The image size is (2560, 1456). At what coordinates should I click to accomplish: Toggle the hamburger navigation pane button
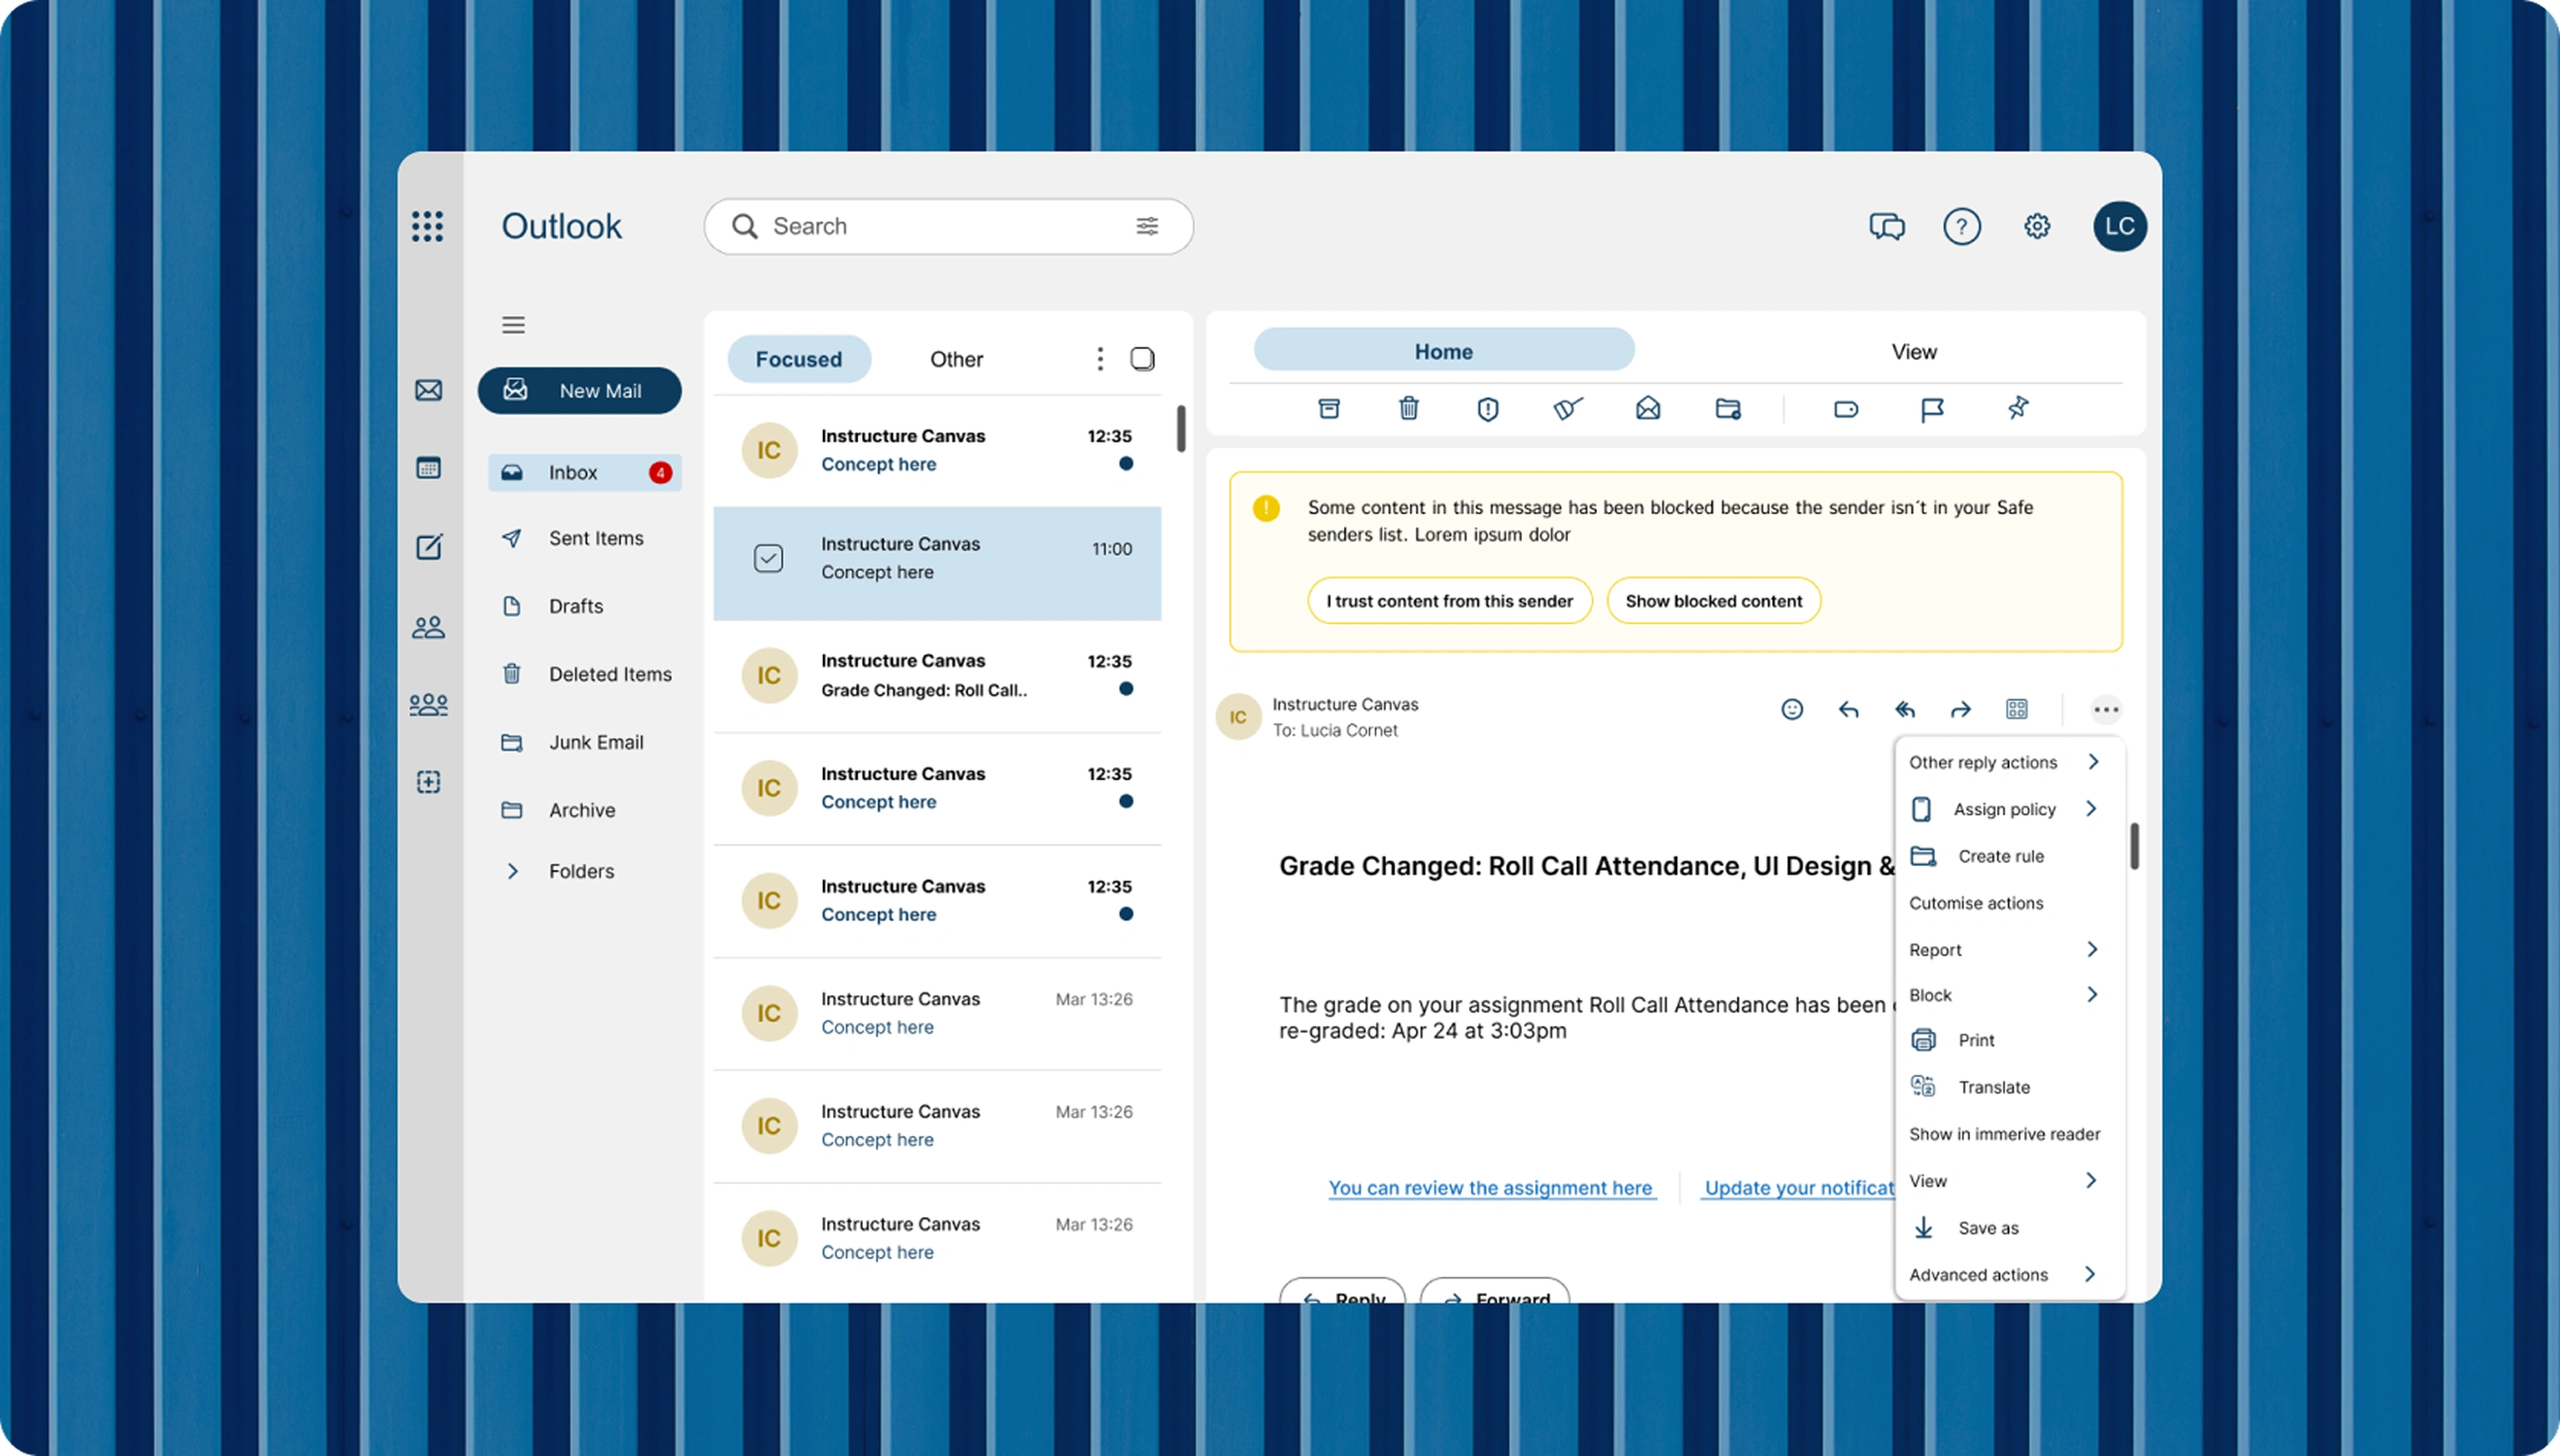click(x=513, y=325)
